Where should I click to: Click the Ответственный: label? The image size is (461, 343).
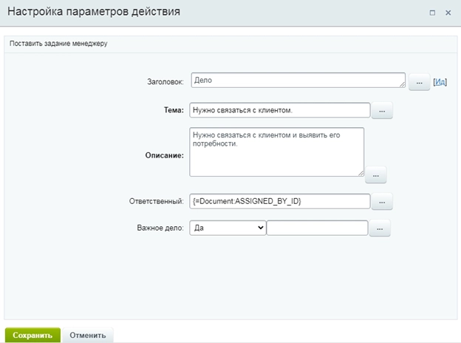[x=157, y=201]
